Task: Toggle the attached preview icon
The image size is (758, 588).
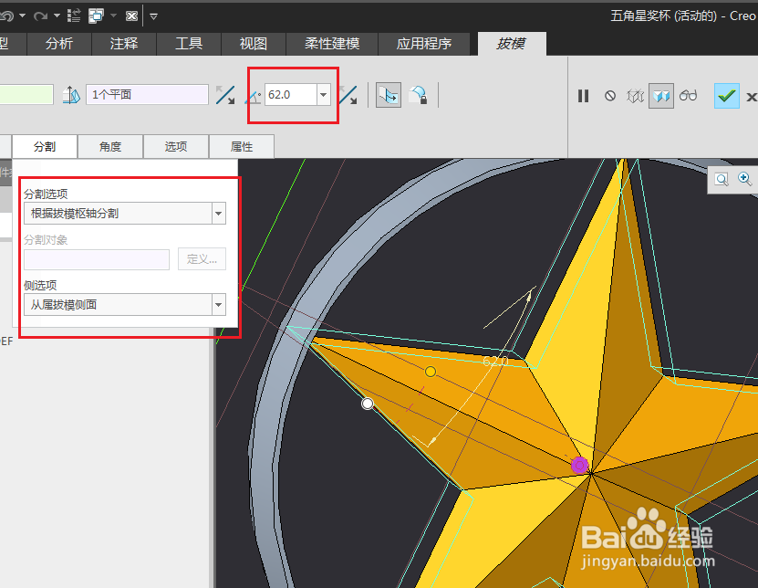Action: pos(660,95)
